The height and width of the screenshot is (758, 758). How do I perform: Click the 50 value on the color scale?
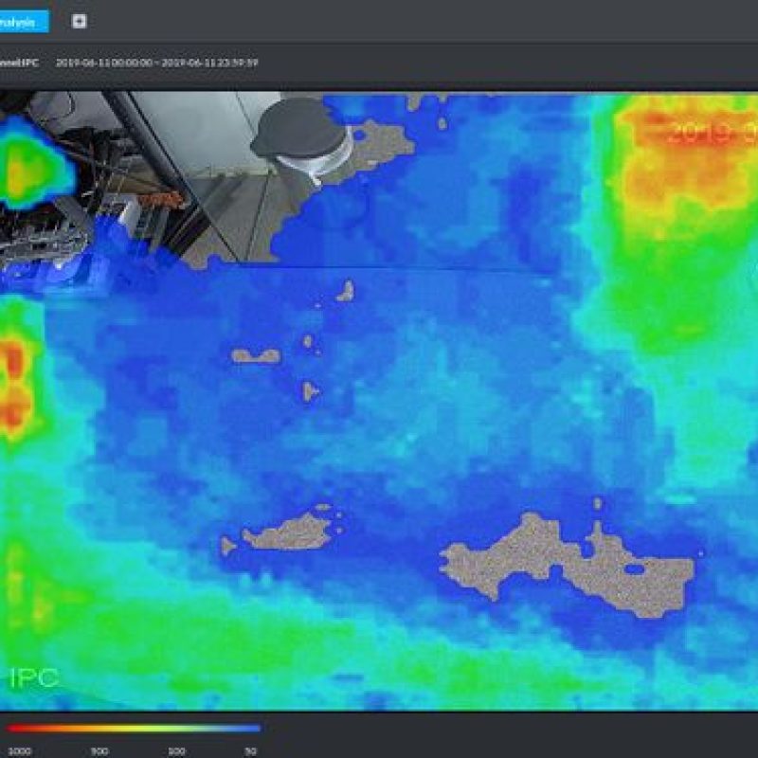pos(250,749)
